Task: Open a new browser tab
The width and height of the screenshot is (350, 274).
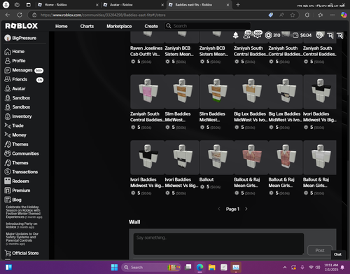Action: coord(238,5)
